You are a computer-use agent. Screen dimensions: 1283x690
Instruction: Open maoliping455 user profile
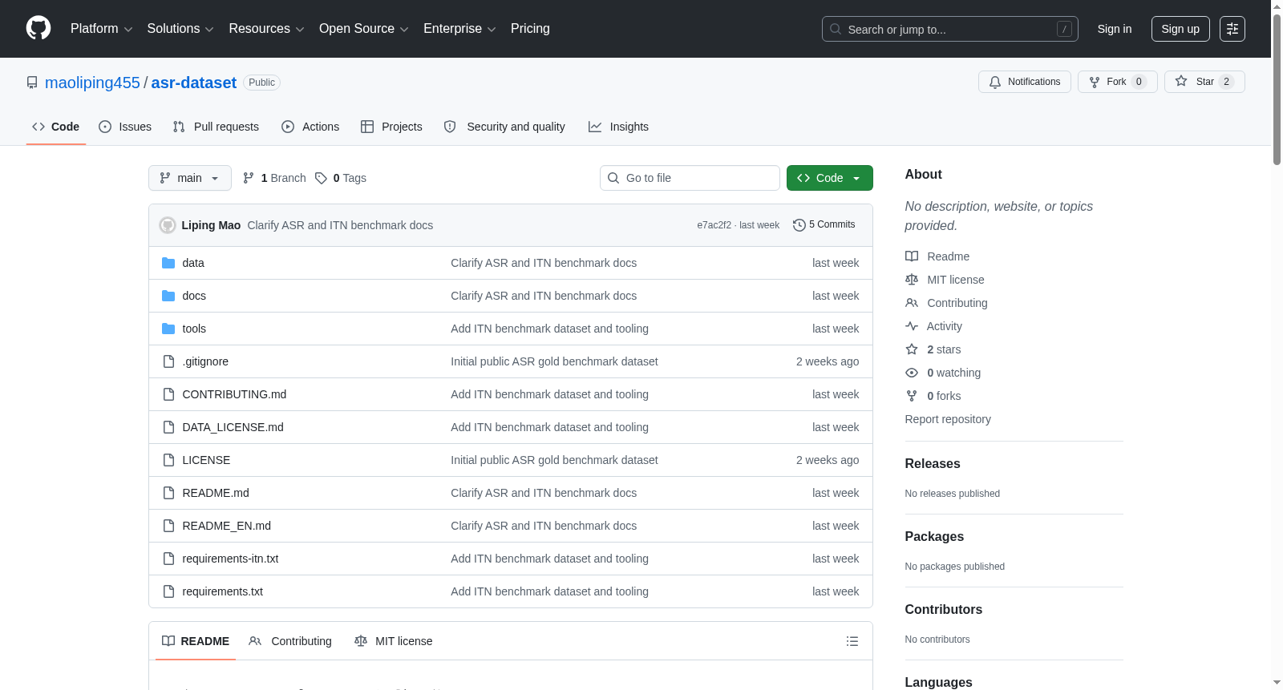click(x=92, y=83)
